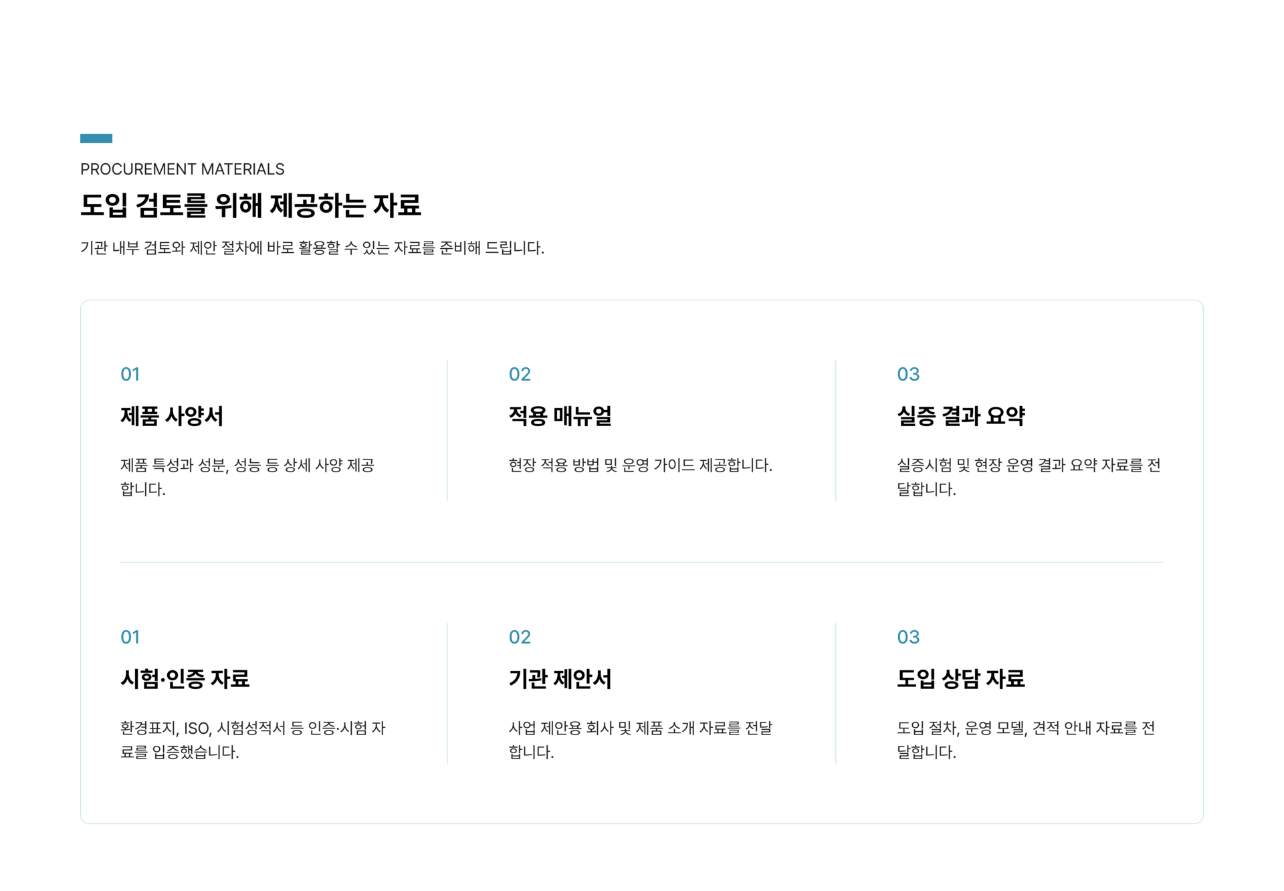Viewport: 1284px width, 891px height.
Task: Click number 02 above 적용 매뉴얼
Action: [520, 374]
